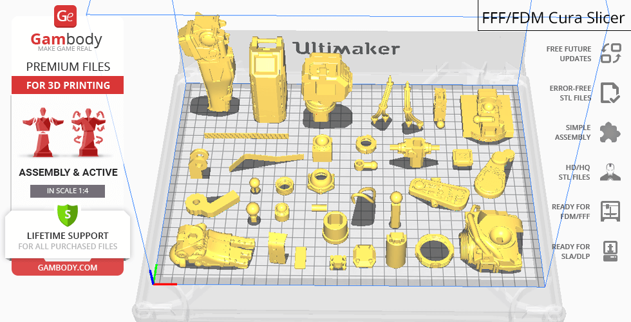Select the Error-Free STL Files document icon

pyautogui.click(x=610, y=93)
